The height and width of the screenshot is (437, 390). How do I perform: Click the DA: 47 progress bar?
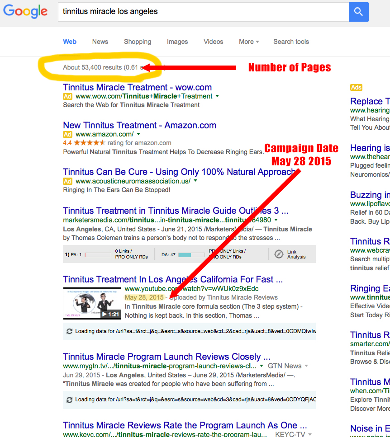[191, 255]
